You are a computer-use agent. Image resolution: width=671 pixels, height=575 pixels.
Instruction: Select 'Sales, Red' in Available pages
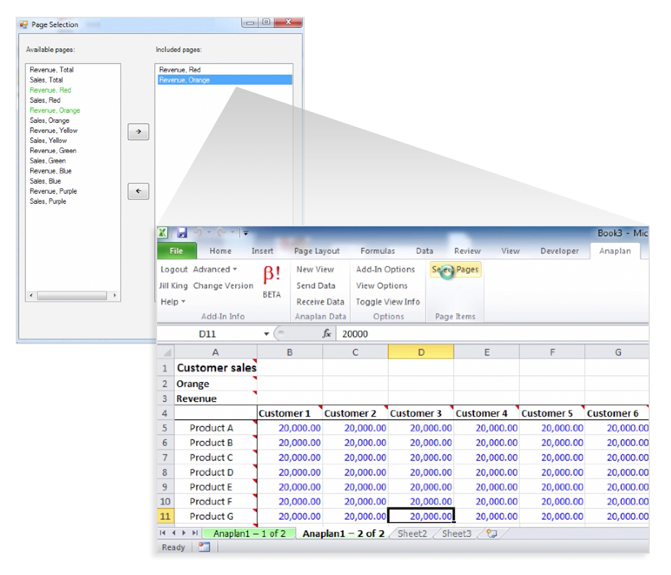pos(45,101)
